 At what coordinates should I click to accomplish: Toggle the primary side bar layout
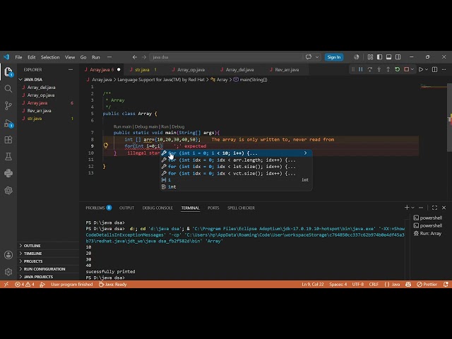380,57
